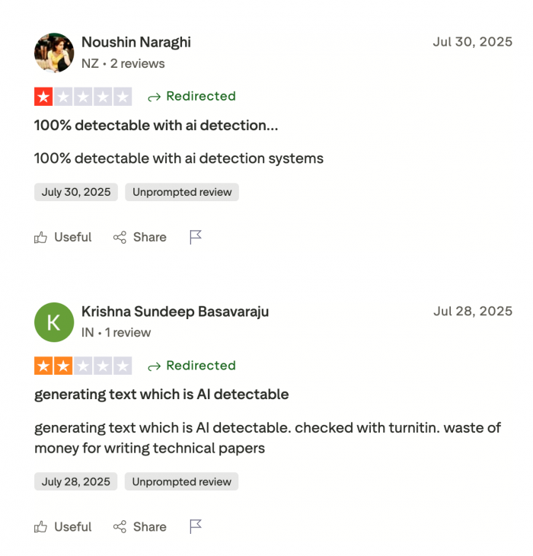Image resolution: width=533 pixels, height=556 pixels.
Task: Click the 'July 30, 2025' date tag
Action: coord(76,193)
